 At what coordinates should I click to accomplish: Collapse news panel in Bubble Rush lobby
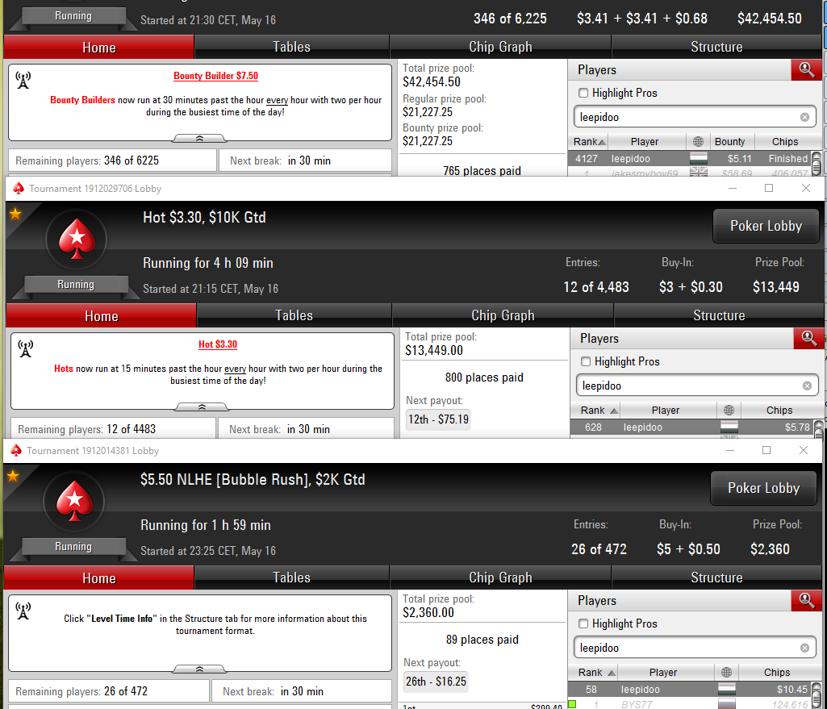[x=199, y=669]
